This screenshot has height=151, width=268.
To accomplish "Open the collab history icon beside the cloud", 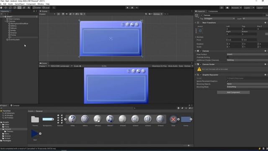I will [x=222, y=8].
